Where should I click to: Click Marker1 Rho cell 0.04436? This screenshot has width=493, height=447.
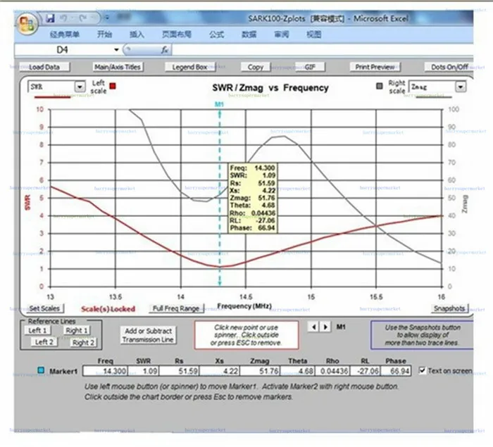(x=332, y=371)
